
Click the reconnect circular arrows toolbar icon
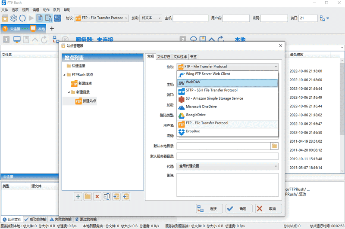[22, 18]
